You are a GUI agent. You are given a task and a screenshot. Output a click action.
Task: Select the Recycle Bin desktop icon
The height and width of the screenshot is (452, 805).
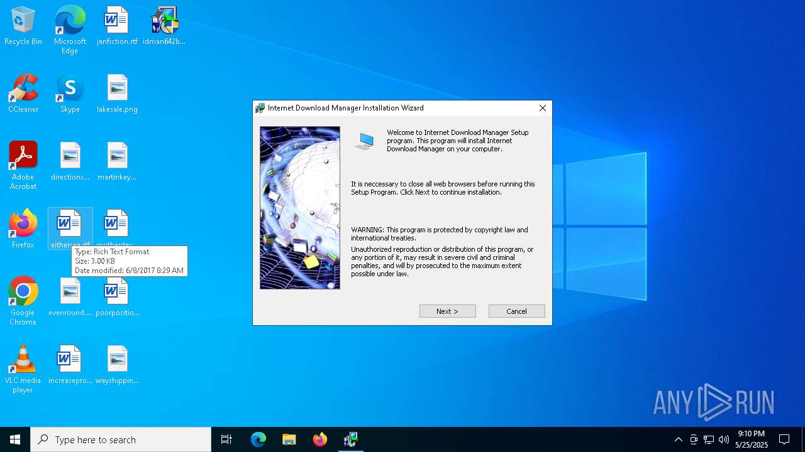(x=23, y=26)
